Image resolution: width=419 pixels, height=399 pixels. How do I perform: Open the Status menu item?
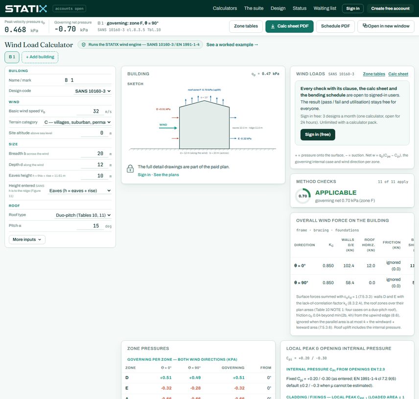pyautogui.click(x=299, y=8)
